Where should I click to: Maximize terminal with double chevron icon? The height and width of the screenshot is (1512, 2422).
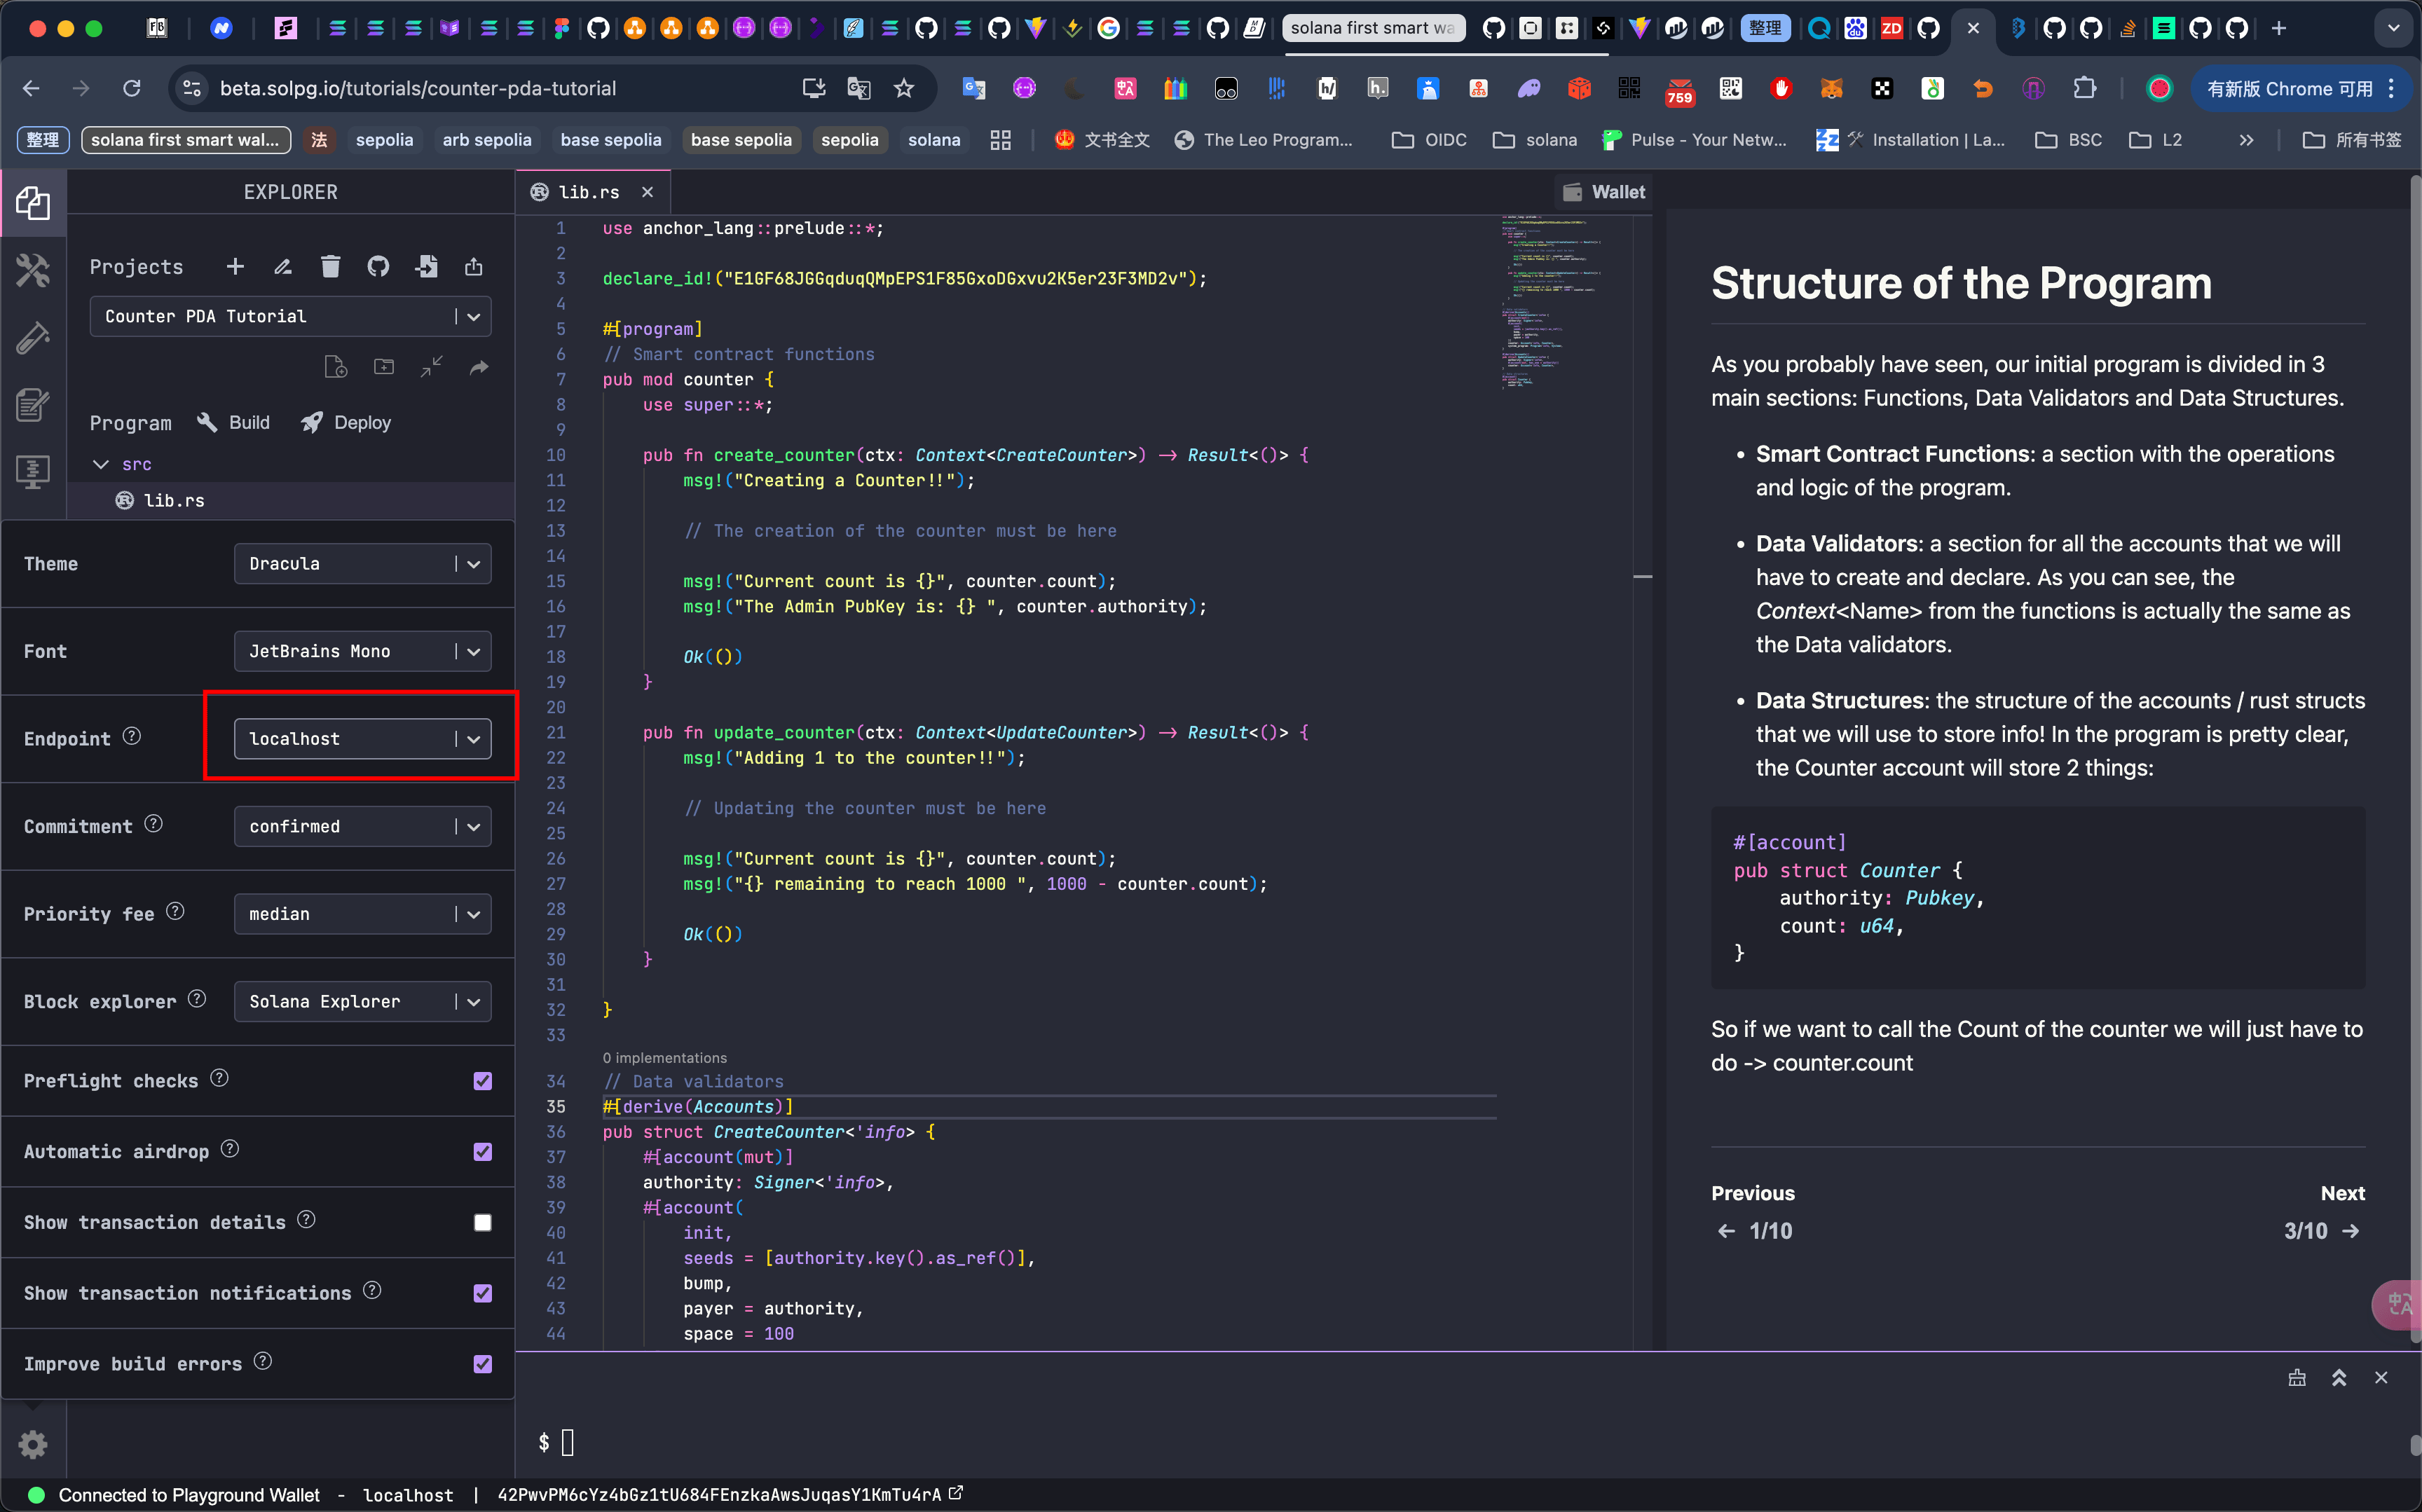tap(2339, 1378)
